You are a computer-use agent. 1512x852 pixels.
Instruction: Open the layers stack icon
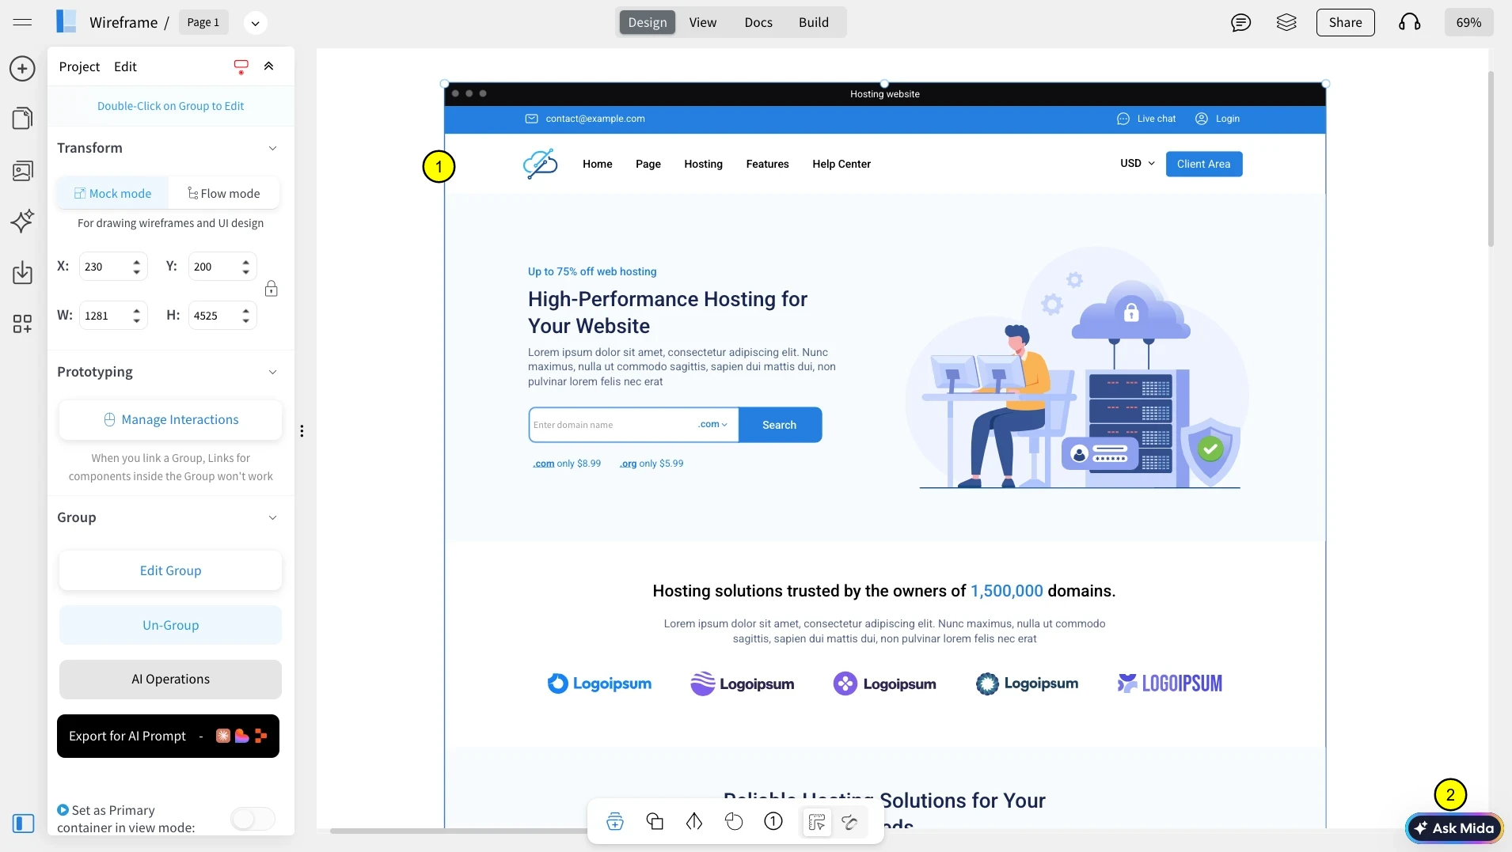click(x=1286, y=22)
